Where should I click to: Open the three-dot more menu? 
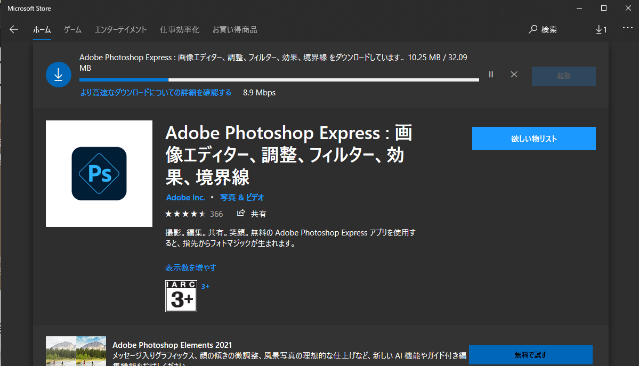pos(628,28)
